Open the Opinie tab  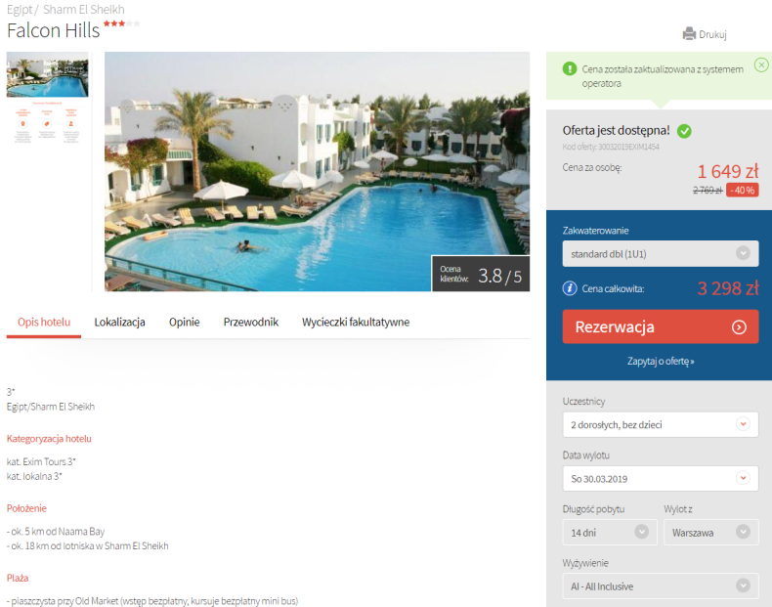[x=184, y=322]
